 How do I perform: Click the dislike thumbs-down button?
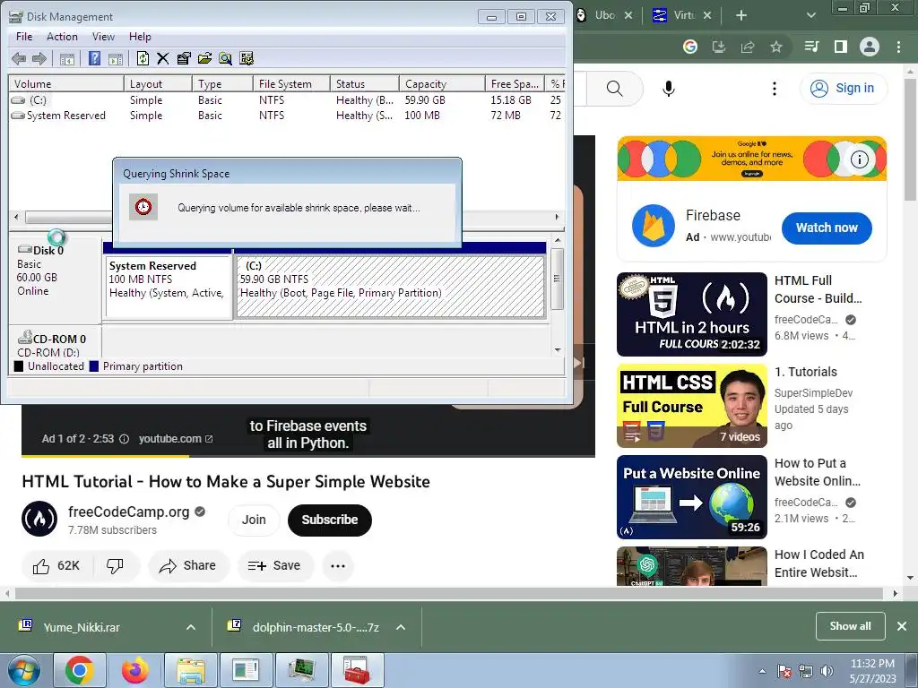point(116,566)
